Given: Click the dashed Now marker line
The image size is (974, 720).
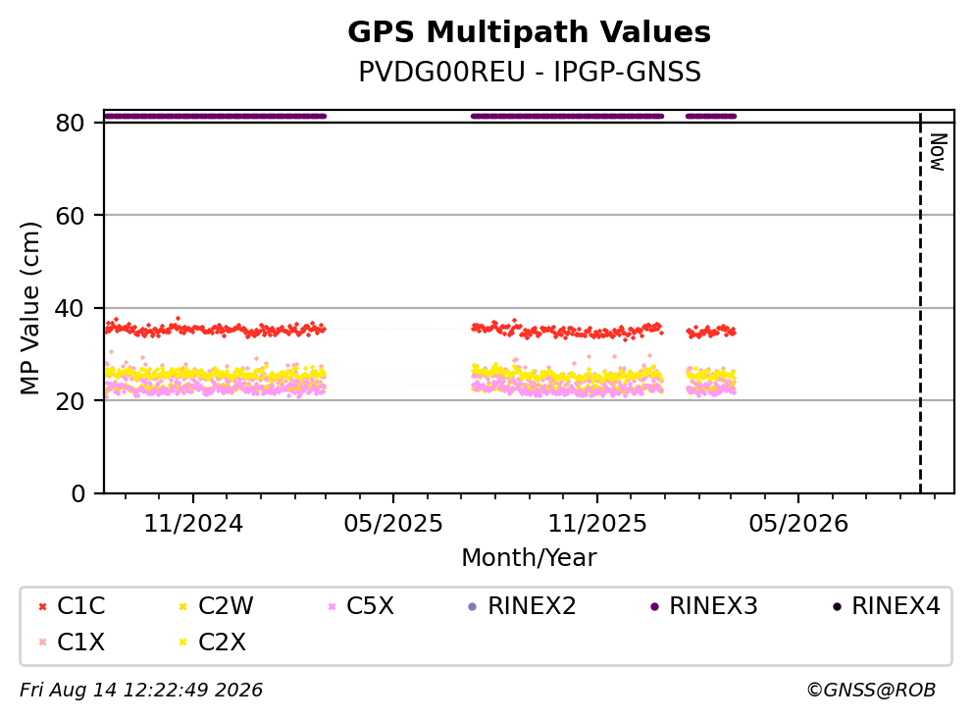Looking at the screenshot, I should (920, 303).
